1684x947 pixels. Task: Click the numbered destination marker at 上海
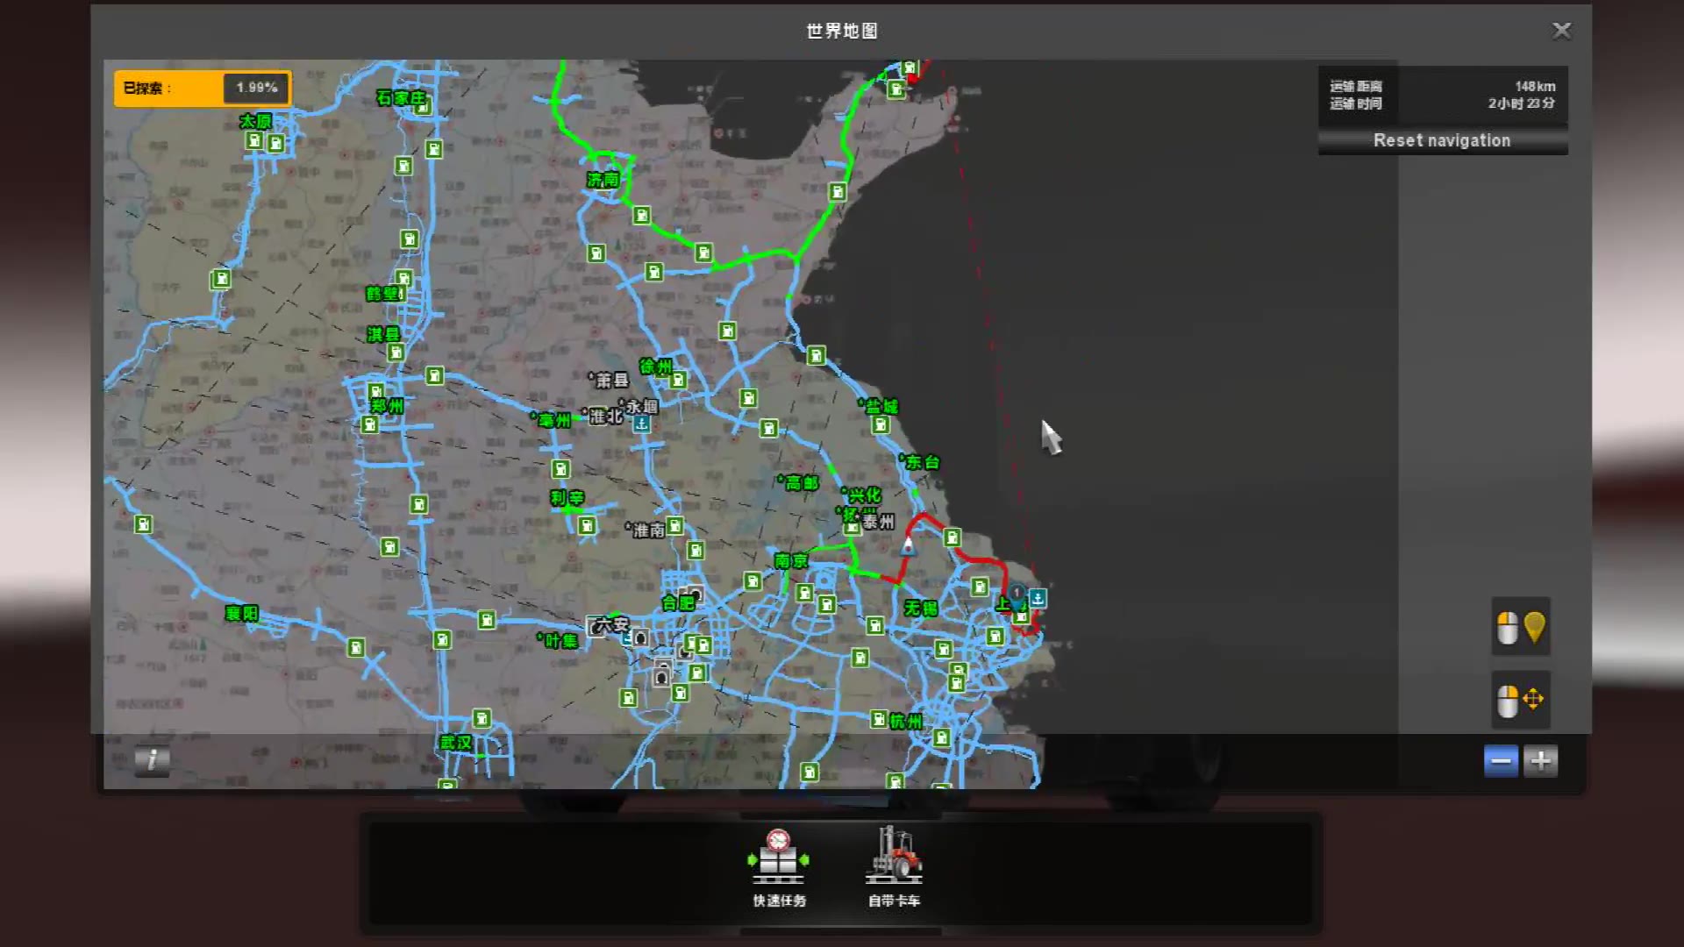tap(1017, 596)
